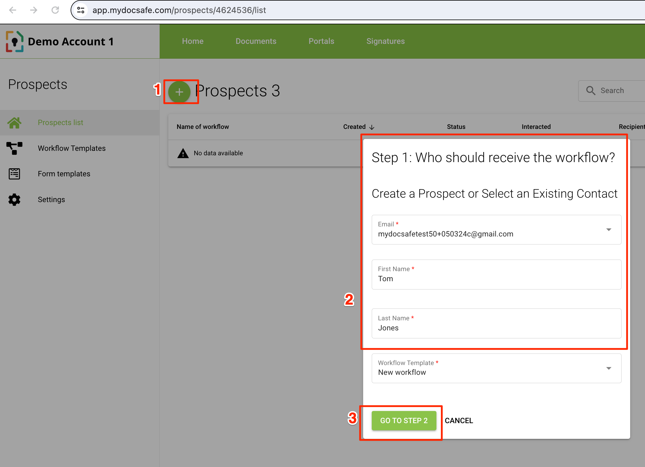
Task: Click the site info icon in address bar
Action: coord(81,10)
